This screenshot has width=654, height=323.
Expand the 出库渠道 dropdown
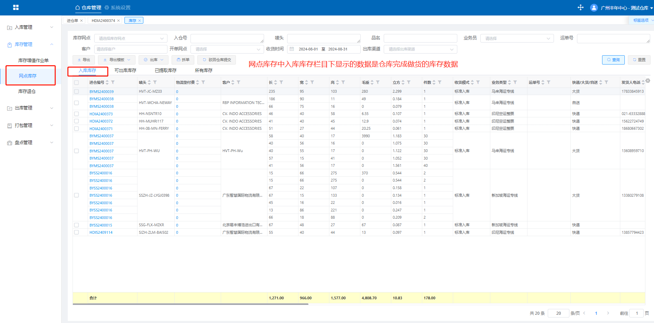[x=420, y=49]
